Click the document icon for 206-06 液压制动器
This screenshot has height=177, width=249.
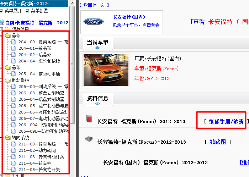click(x=14, y=112)
